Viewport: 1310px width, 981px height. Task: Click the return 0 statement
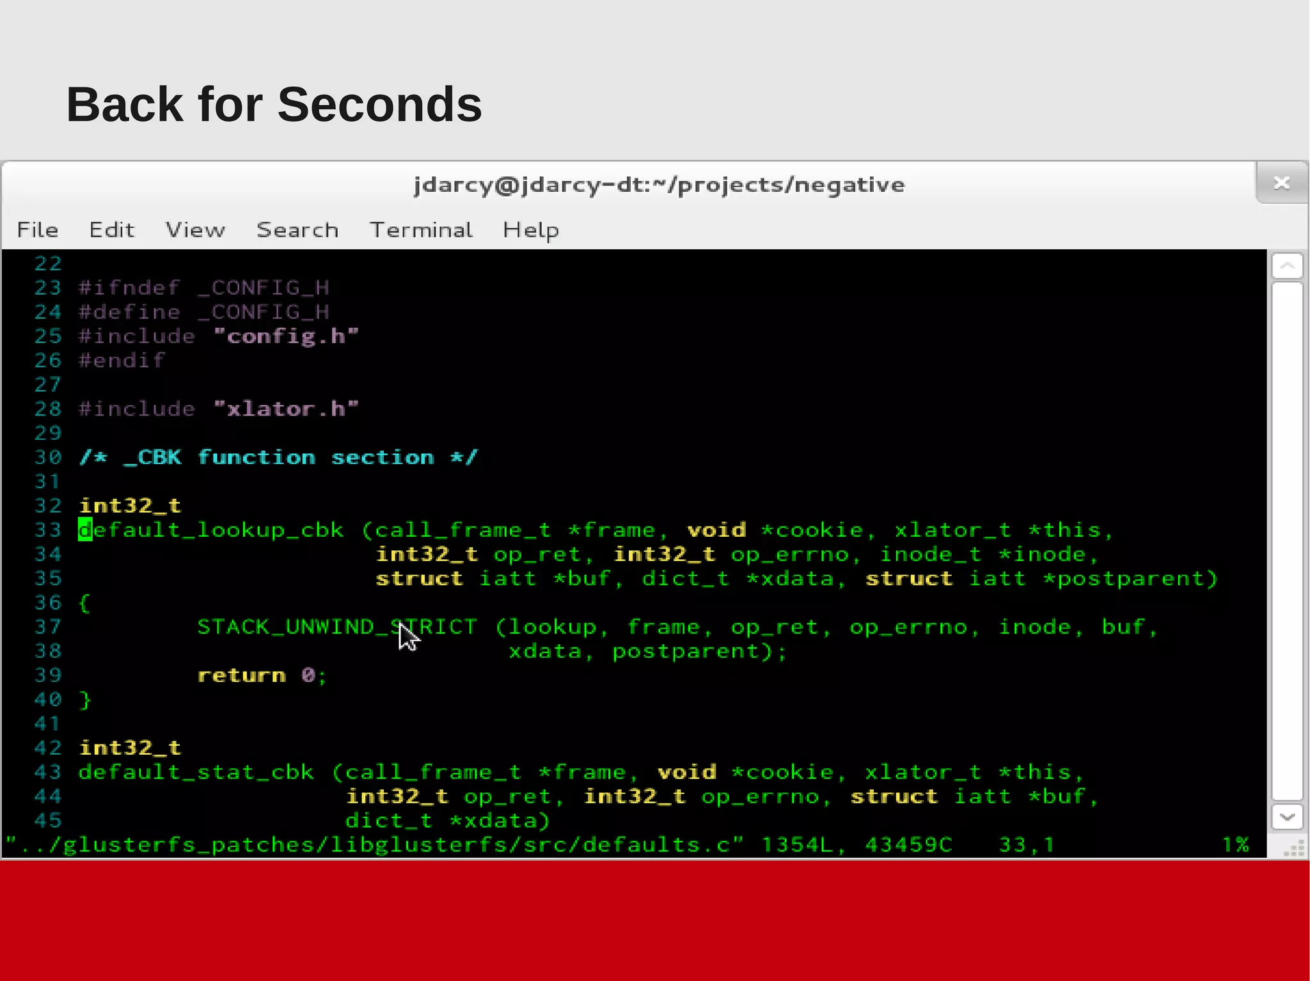click(262, 676)
